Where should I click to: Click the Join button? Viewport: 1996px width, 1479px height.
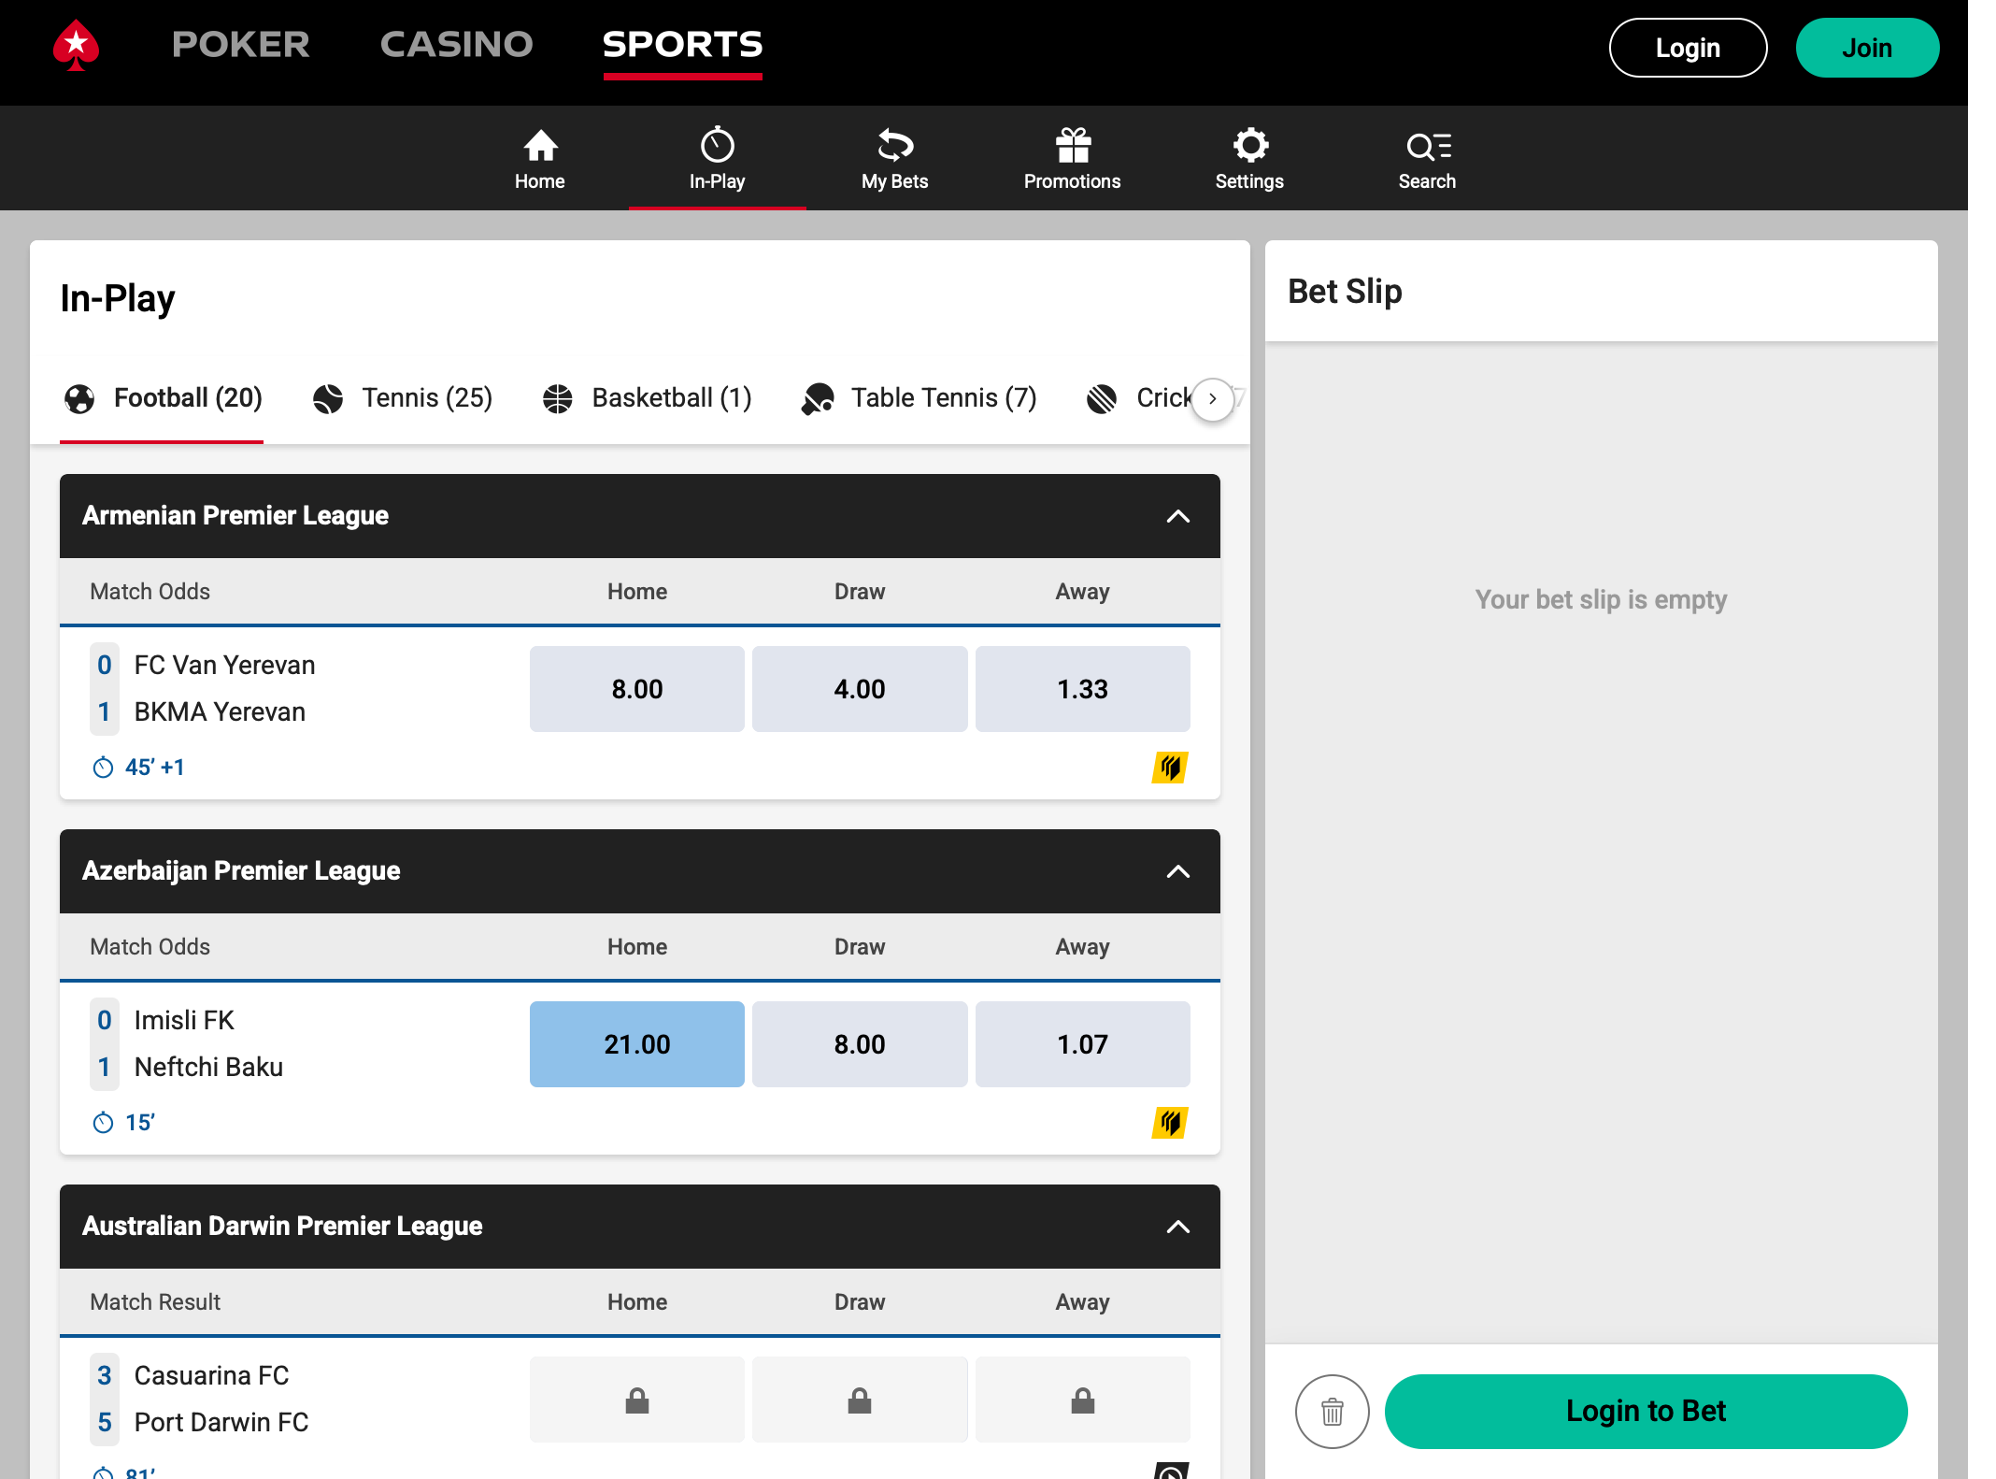tap(1866, 48)
